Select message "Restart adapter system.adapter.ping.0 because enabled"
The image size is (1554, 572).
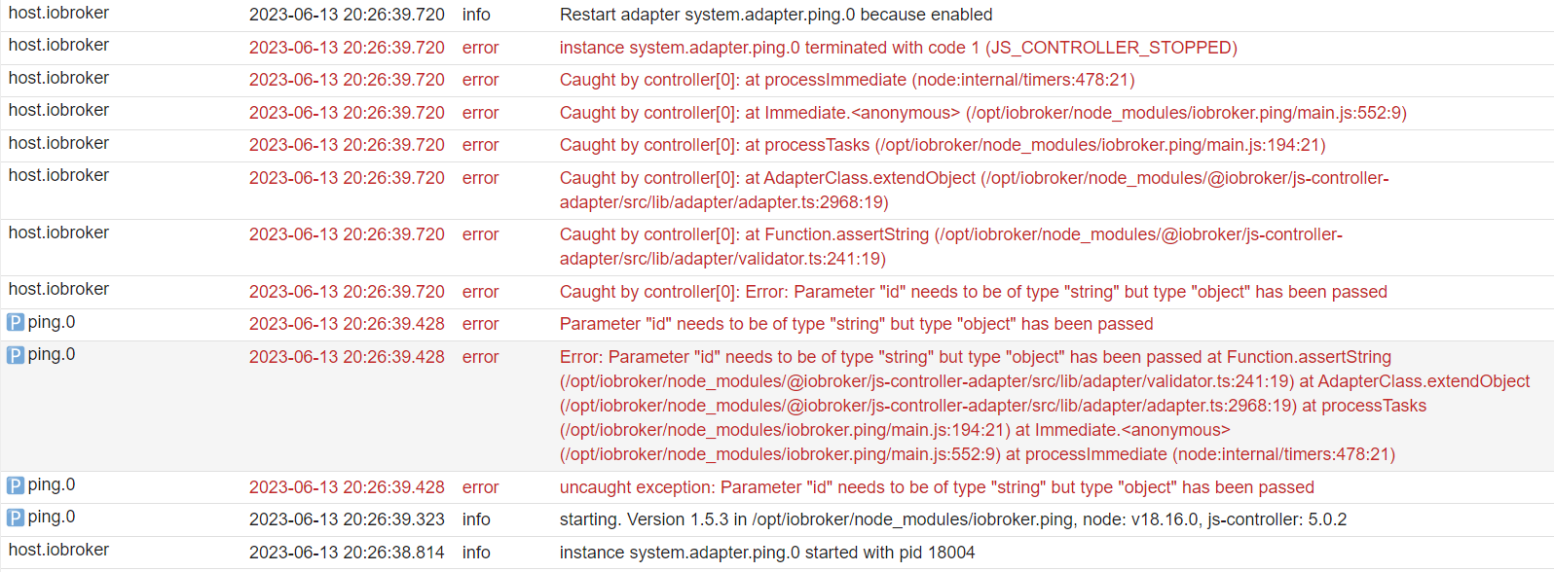776,15
